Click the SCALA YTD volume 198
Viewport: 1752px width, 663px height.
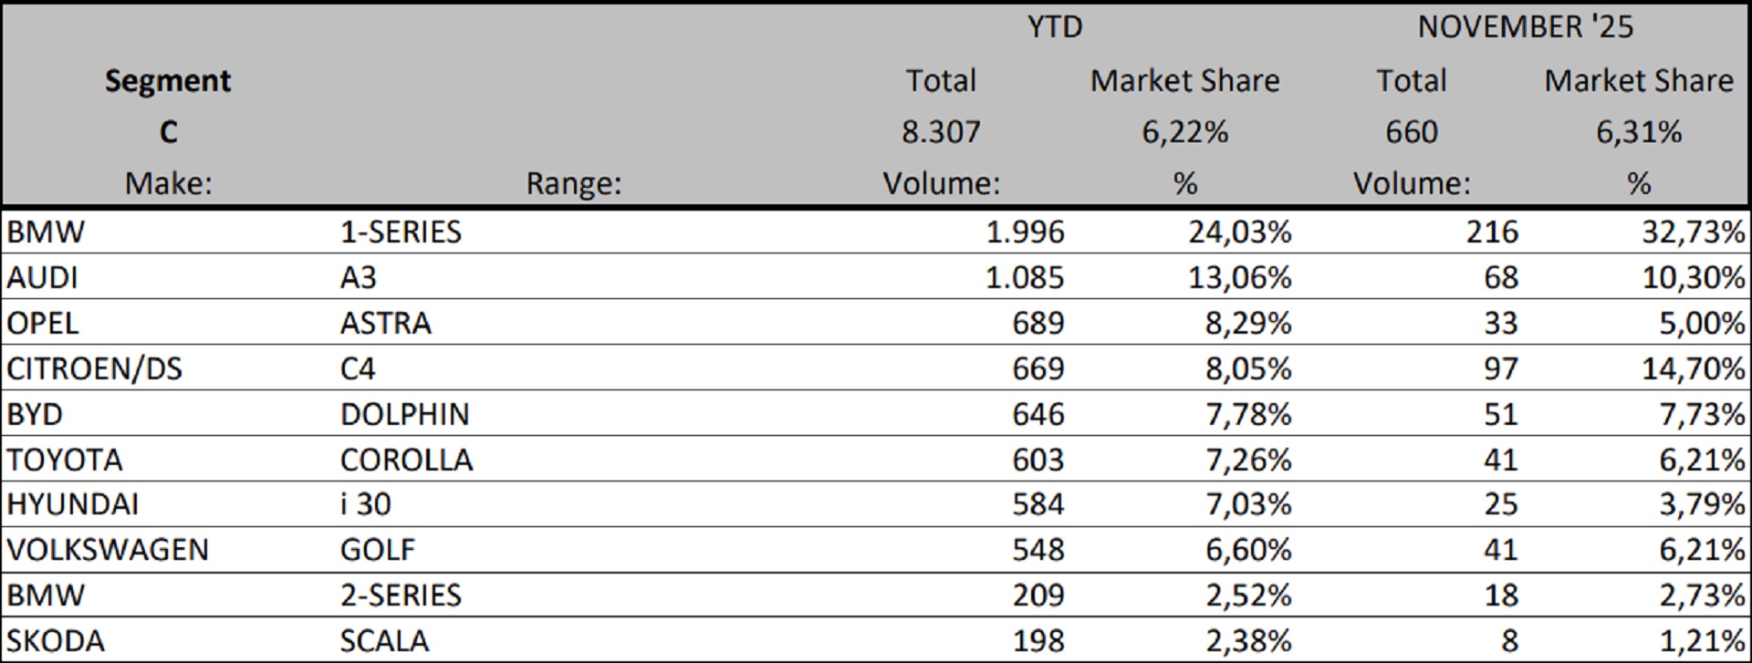click(1038, 641)
